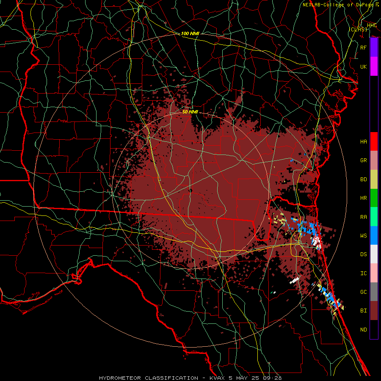The image size is (381, 381).
Task: Pick the light green RA legend swatch
Action: 374,217
